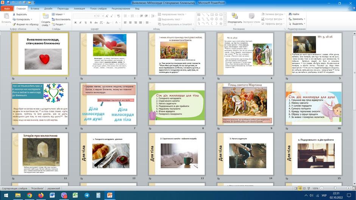Select the Плащ святого Мартина slide thumbnail
Viewport: 356px width, 200px height.
pos(245,104)
